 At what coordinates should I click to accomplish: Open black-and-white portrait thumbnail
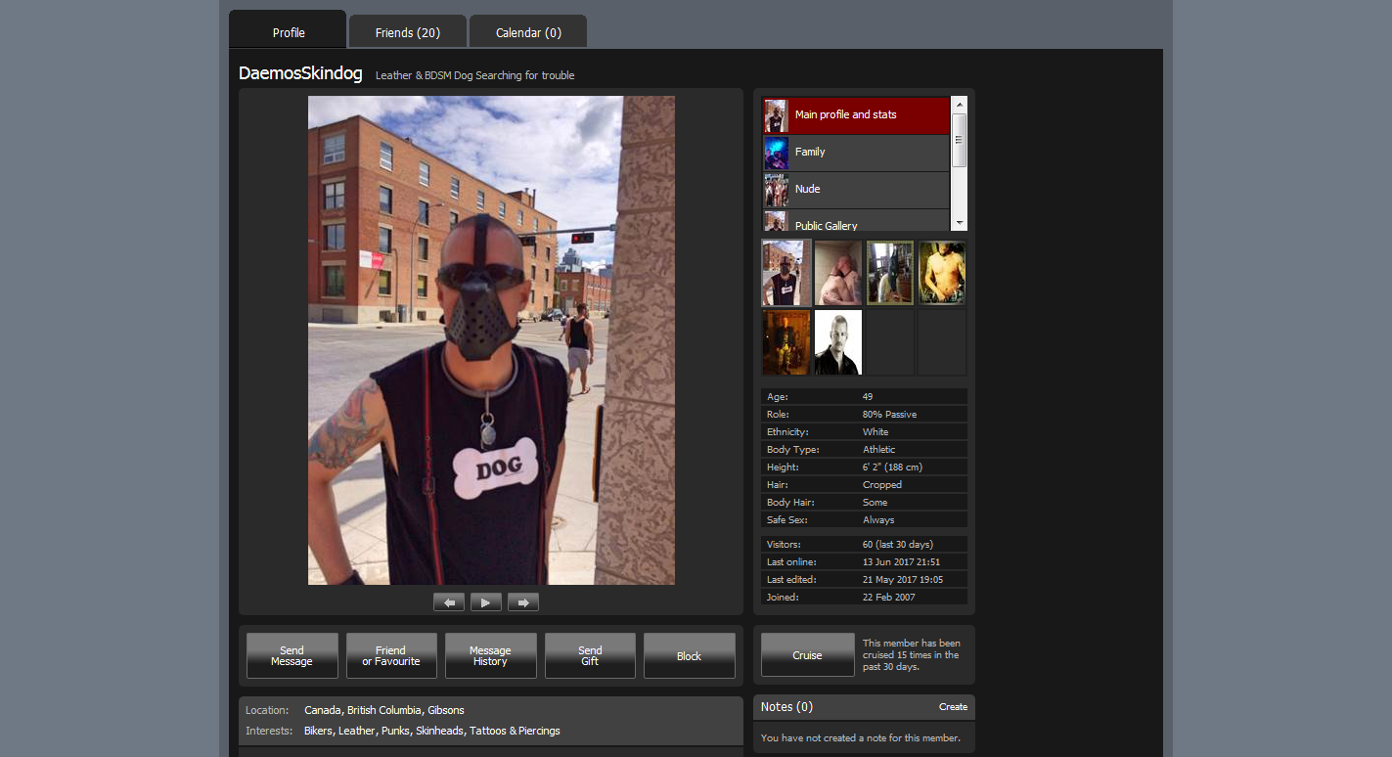pyautogui.click(x=838, y=342)
